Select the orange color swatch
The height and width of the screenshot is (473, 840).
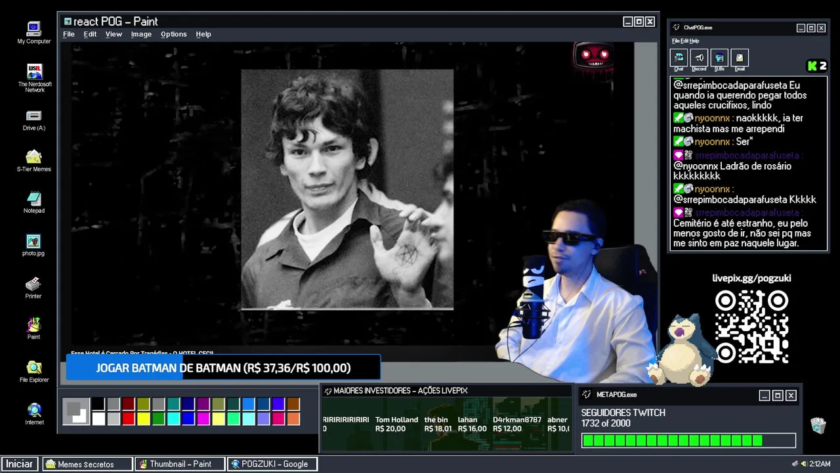pos(293,418)
